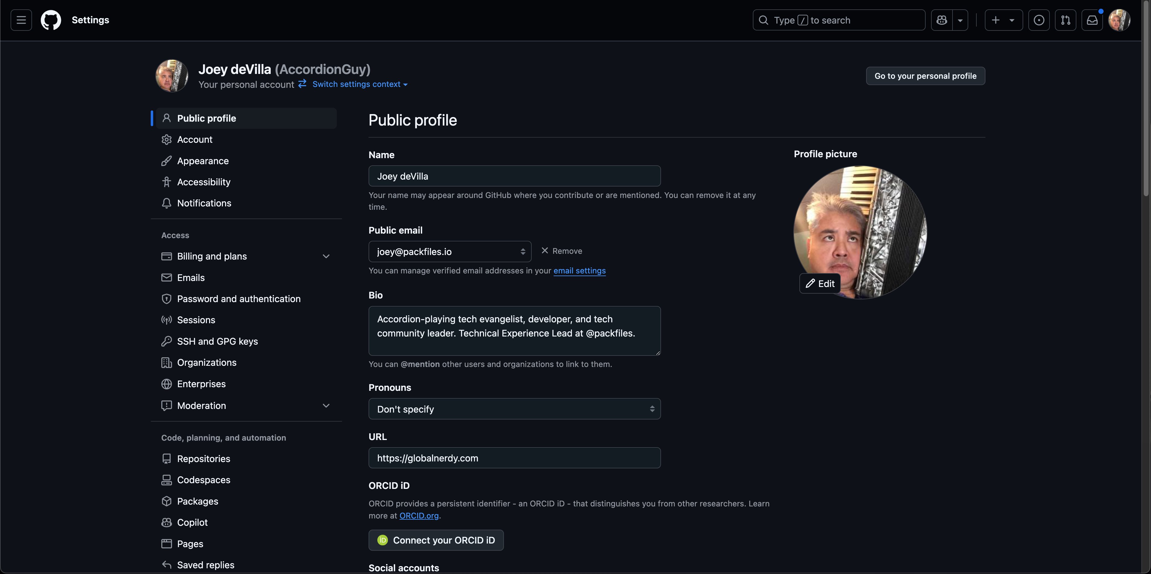Open Switch settings context dropdown
The height and width of the screenshot is (574, 1151).
pos(360,84)
